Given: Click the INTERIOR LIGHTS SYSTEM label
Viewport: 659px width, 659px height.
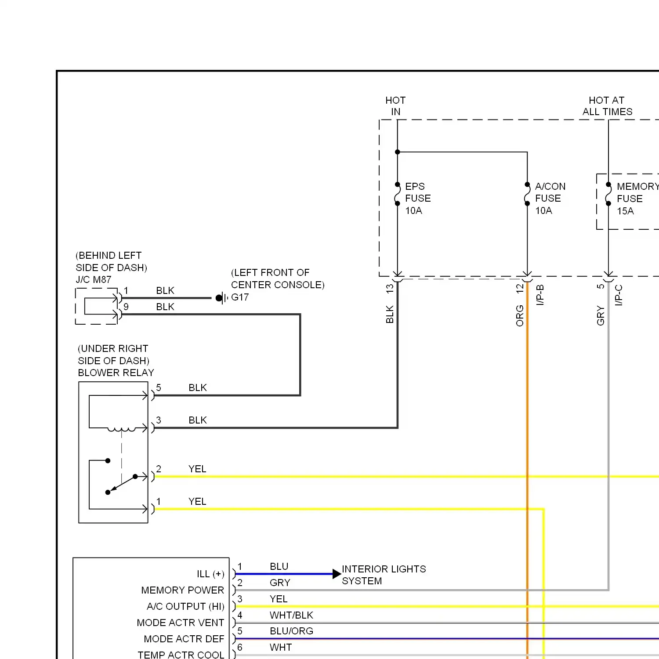Looking at the screenshot, I should pos(384,575).
